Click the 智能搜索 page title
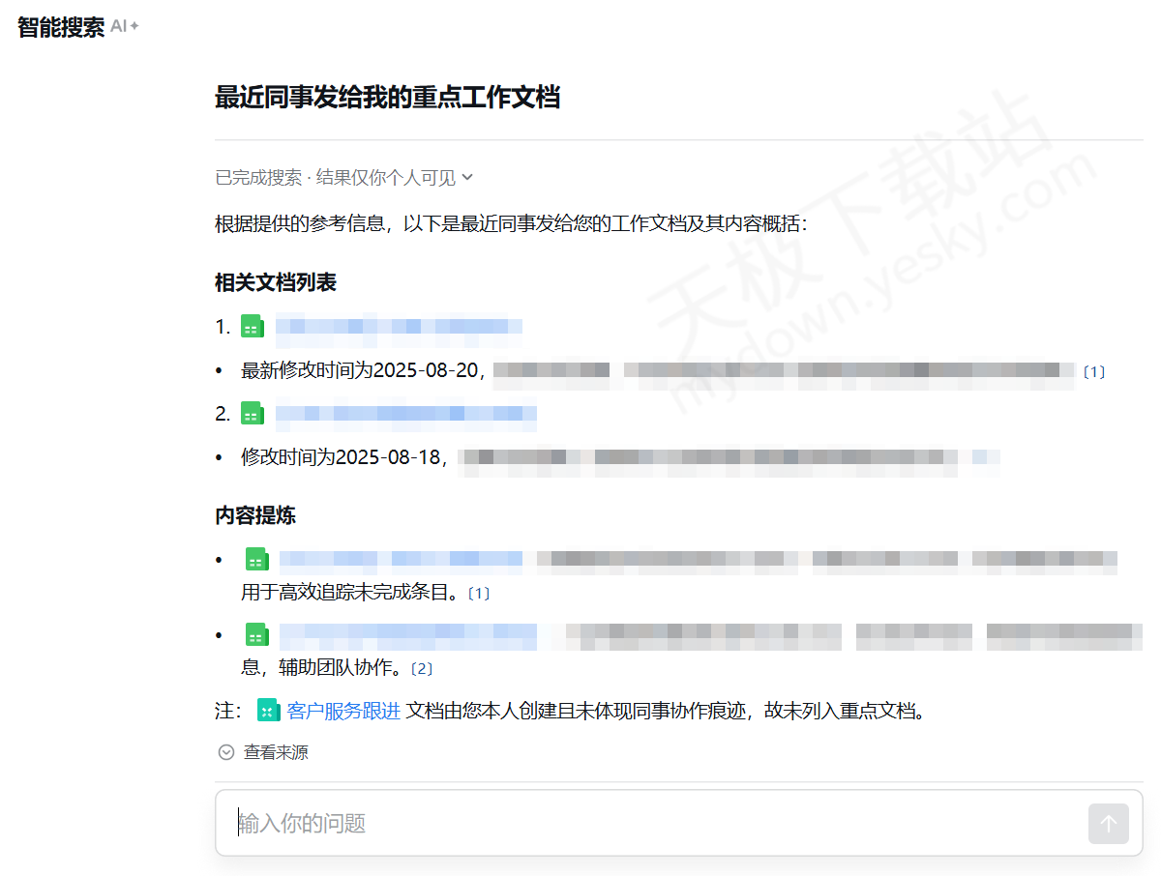The height and width of the screenshot is (876, 1161). pos(61,27)
